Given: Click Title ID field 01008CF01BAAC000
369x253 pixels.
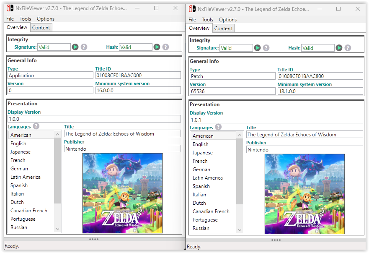Looking at the screenshot, I should pyautogui.click(x=138, y=76).
